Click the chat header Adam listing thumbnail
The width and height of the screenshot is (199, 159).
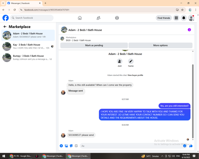click(x=64, y=30)
